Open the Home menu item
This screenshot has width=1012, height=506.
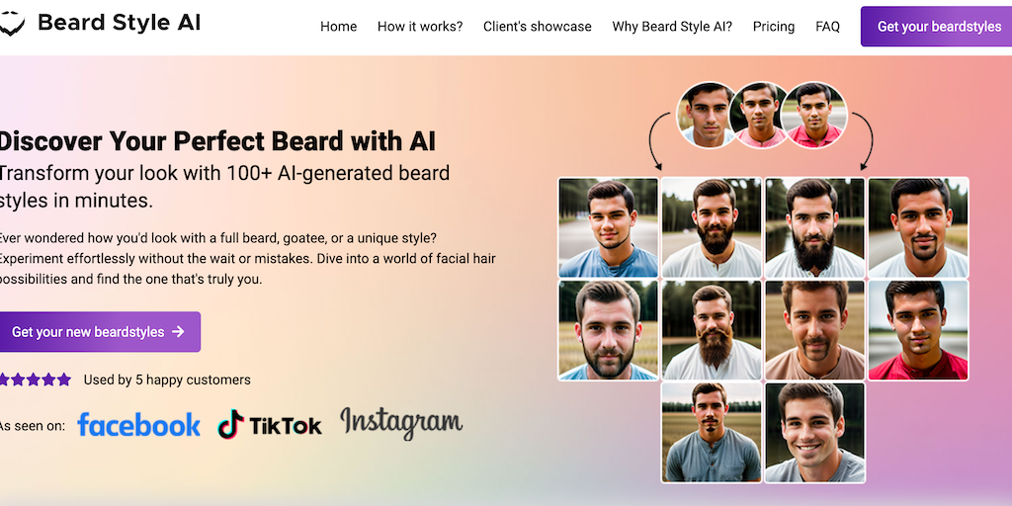pos(338,27)
